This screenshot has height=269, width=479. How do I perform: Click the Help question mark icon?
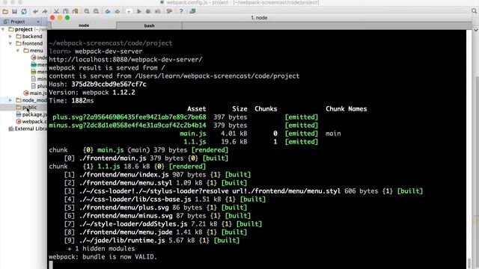pos(181,12)
